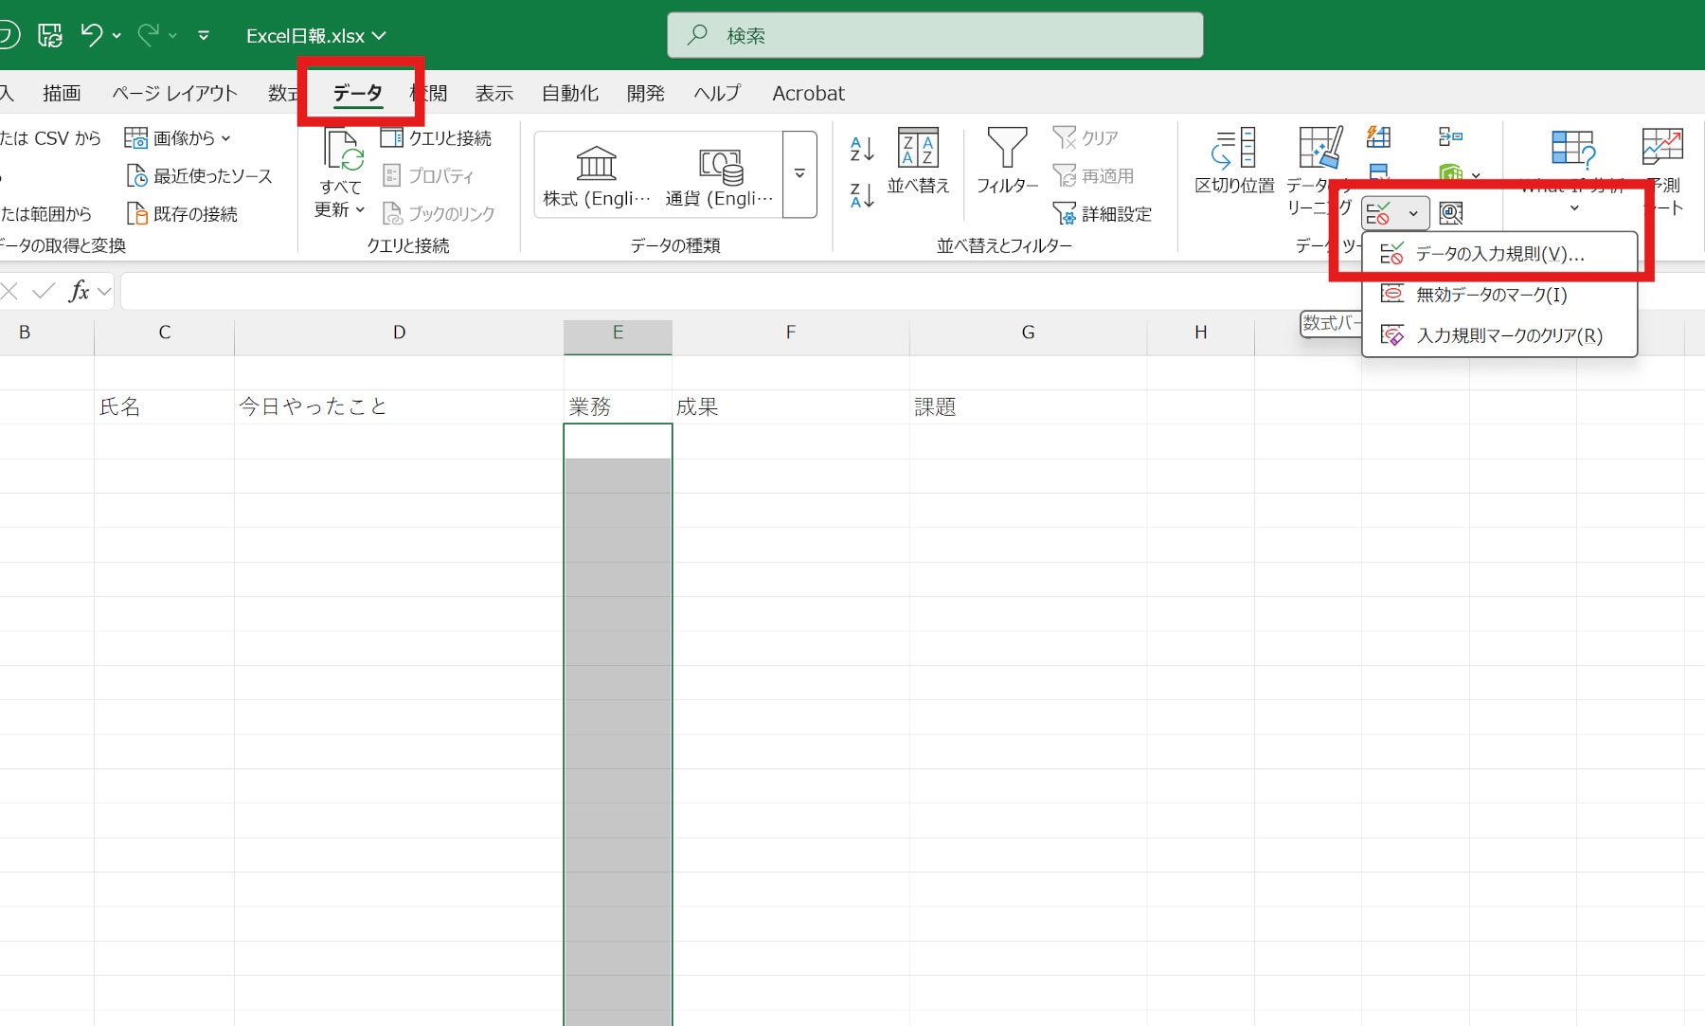This screenshot has width=1705, height=1026.
Task: Choose データの入力規則(V)... from the menu
Action: click(x=1499, y=254)
